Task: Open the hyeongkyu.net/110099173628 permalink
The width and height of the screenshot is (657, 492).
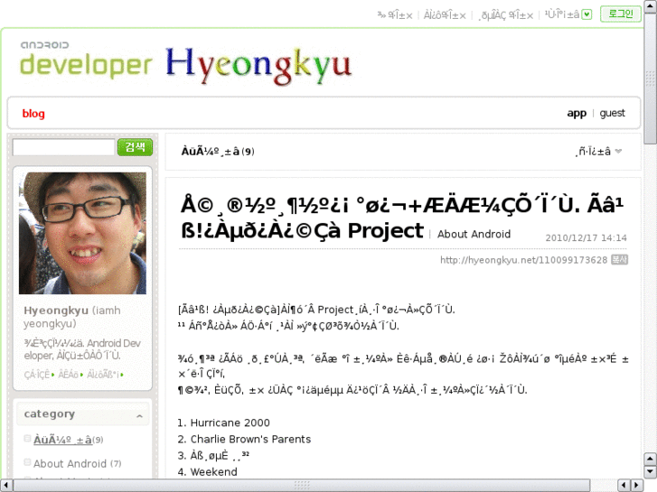Action: [524, 260]
